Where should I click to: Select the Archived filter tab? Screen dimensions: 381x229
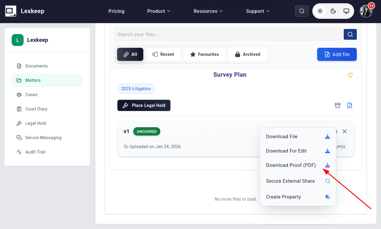[x=248, y=54]
